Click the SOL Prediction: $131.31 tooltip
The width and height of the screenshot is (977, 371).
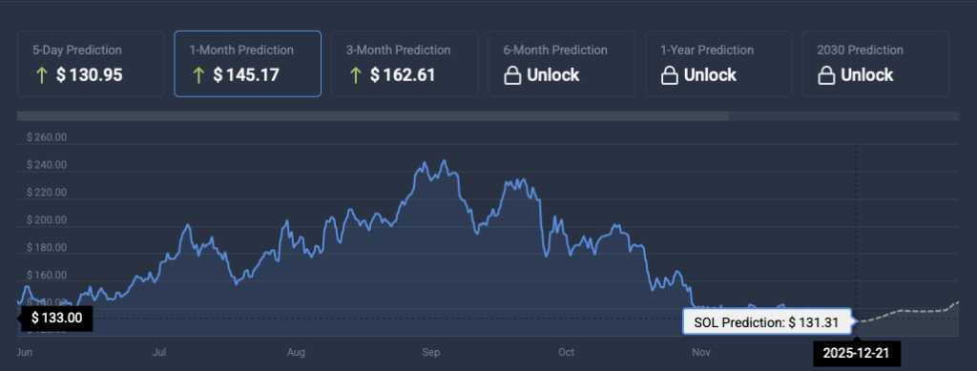(768, 321)
